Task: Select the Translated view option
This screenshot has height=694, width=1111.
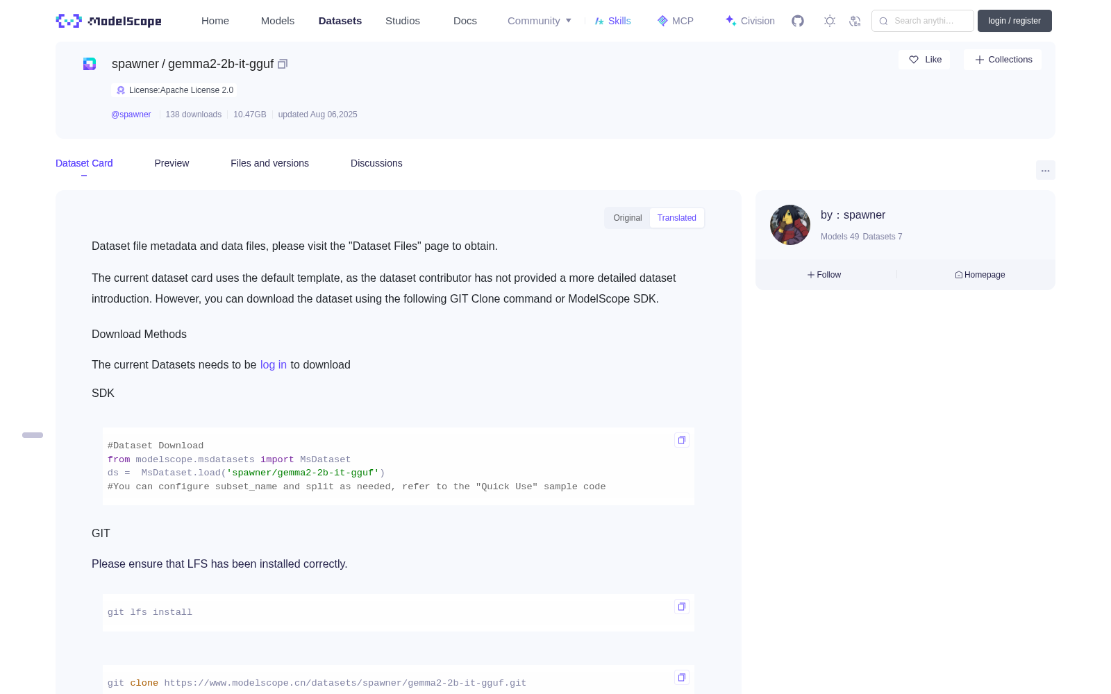Action: click(x=677, y=218)
